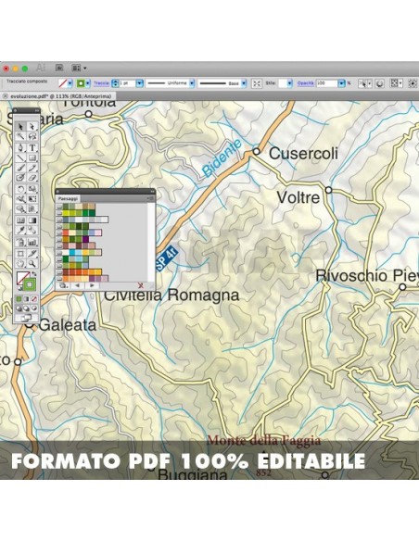The width and height of the screenshot is (419, 541).
Task: Select the Paesaggi panel tab
Action: pyautogui.click(x=68, y=199)
